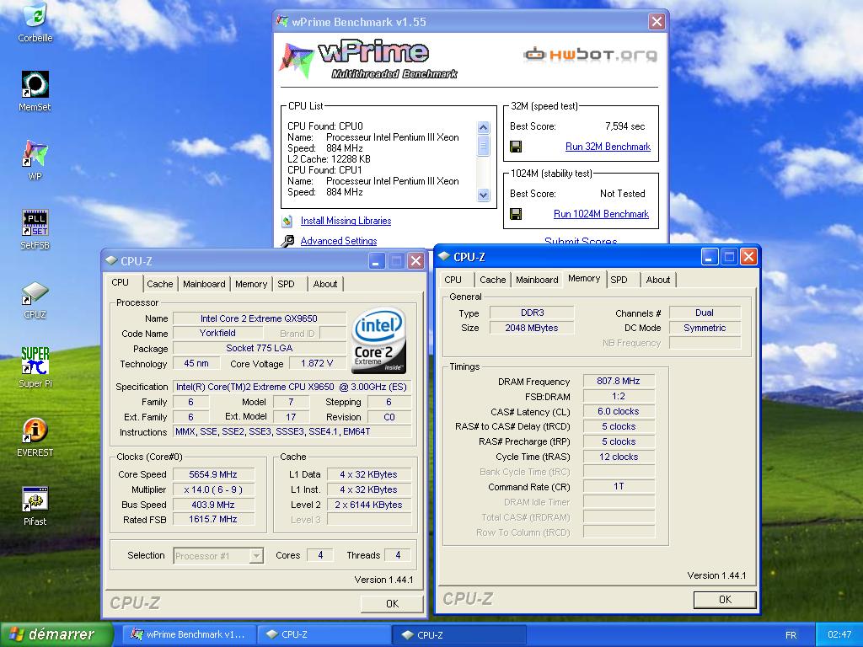Open Advanced Settings link in wPrime
863x647 pixels.
point(339,241)
